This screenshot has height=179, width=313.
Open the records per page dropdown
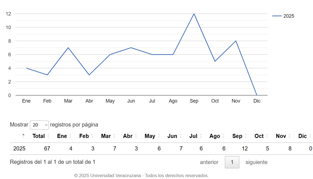point(39,125)
